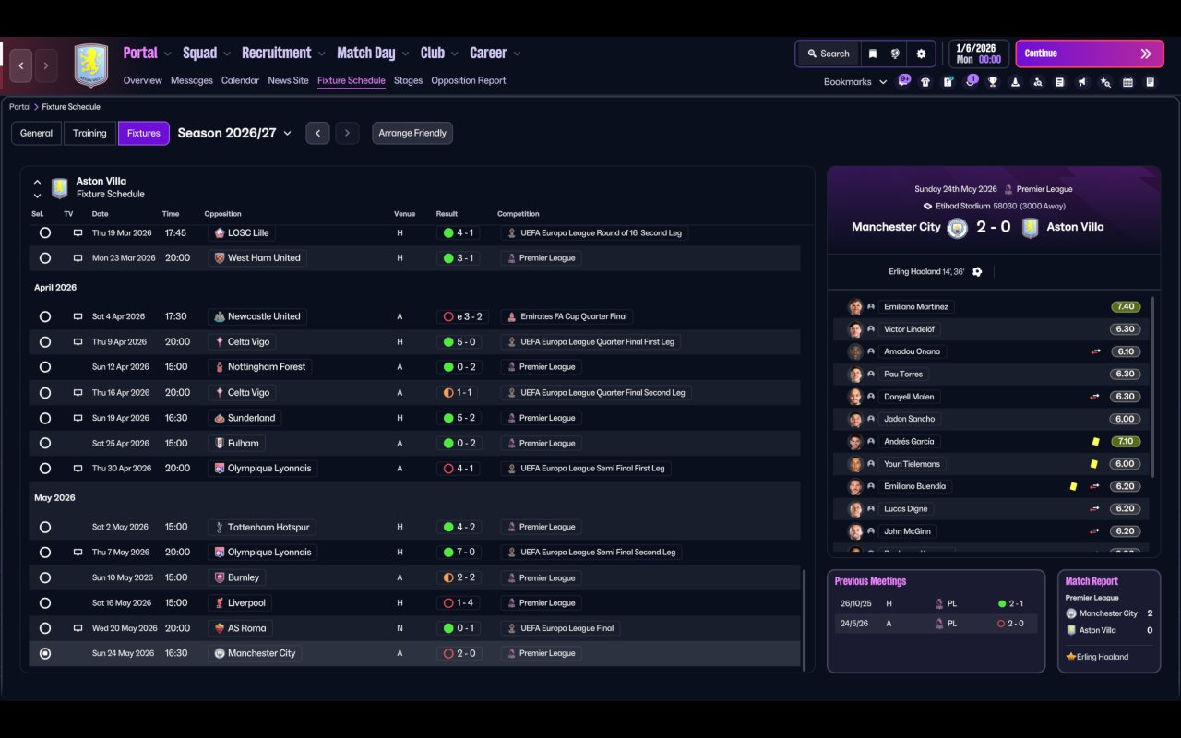The width and height of the screenshot is (1181, 738).
Task: Open the Opposition Report tab
Action: tap(469, 80)
